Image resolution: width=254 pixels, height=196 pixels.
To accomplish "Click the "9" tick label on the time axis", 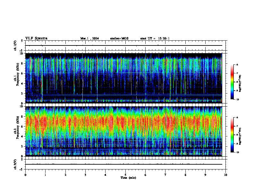I will point(205,175).
